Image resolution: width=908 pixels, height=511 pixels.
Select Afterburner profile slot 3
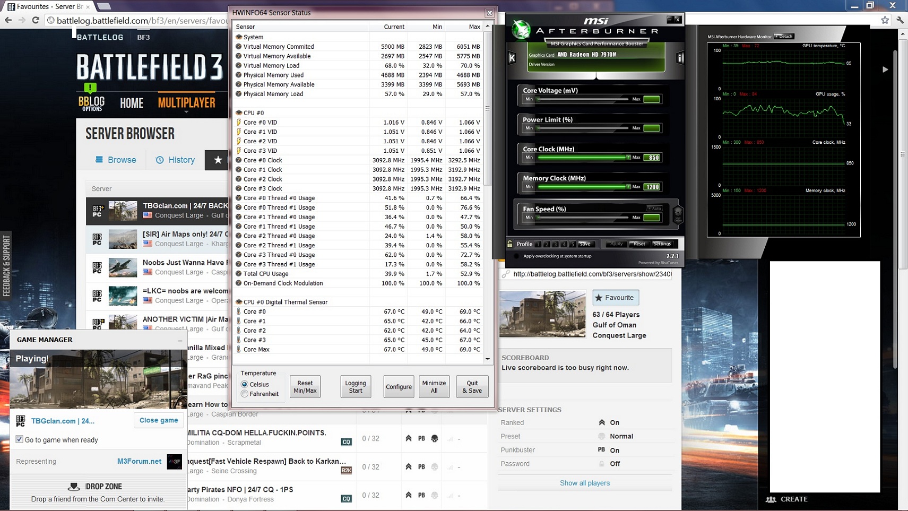555,244
